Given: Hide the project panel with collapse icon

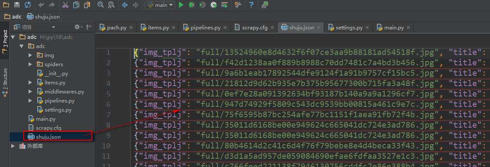Looking at the screenshot, I should [89, 27].
